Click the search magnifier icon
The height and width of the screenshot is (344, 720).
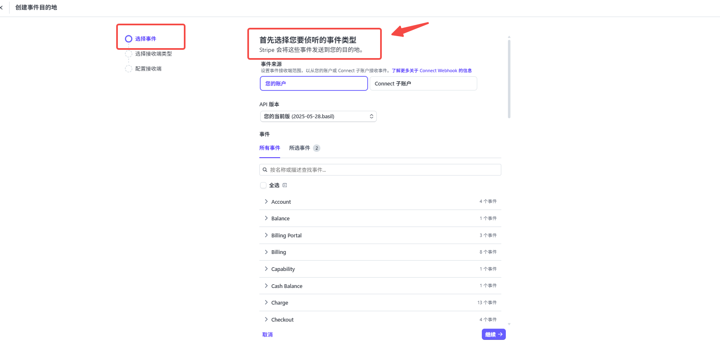[265, 170]
